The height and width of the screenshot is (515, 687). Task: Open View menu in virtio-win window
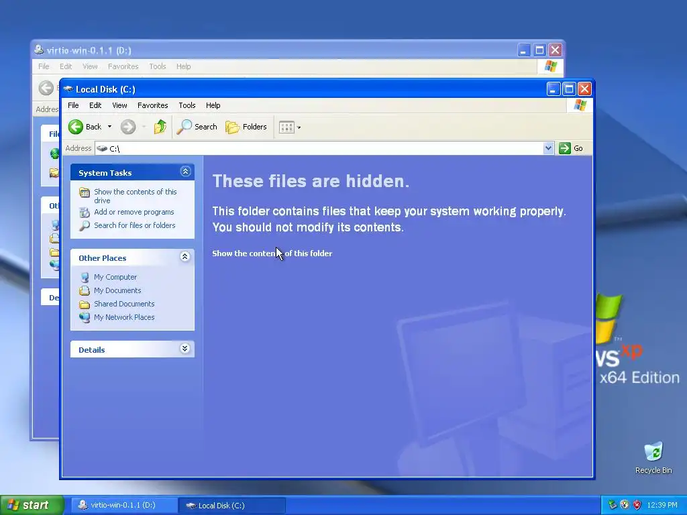(x=90, y=66)
